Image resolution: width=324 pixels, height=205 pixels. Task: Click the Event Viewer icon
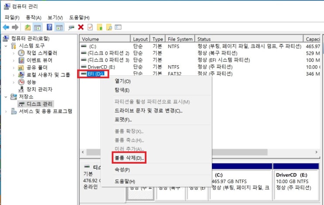(x=21, y=60)
